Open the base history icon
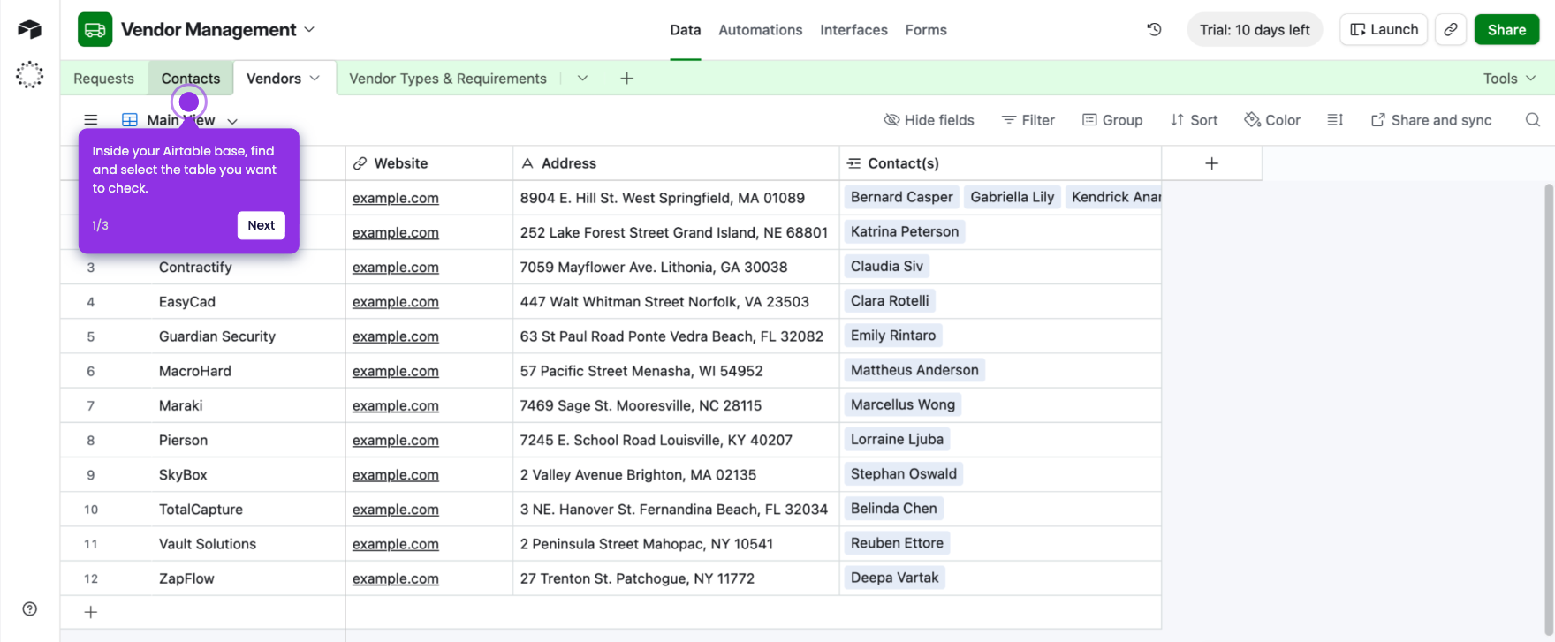 coord(1154,29)
